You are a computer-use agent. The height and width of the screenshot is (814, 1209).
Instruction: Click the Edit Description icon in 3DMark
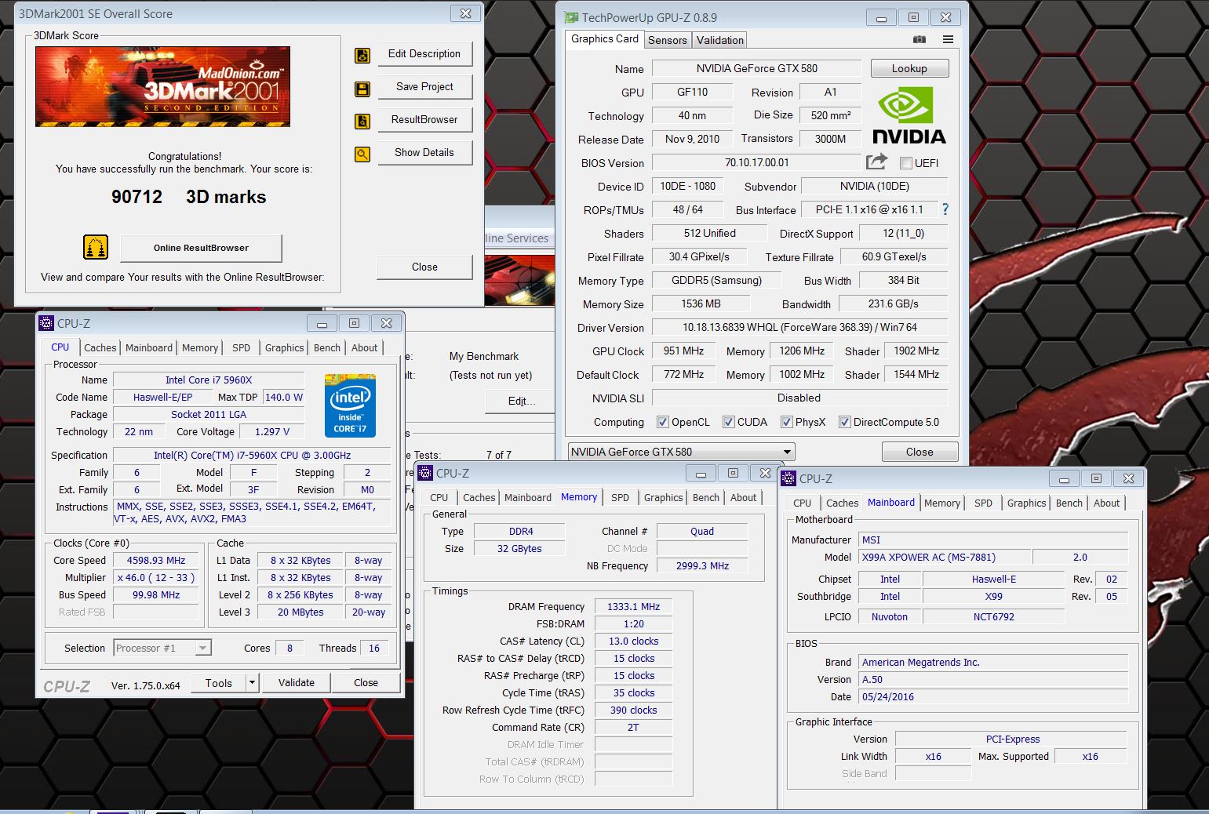tap(362, 56)
